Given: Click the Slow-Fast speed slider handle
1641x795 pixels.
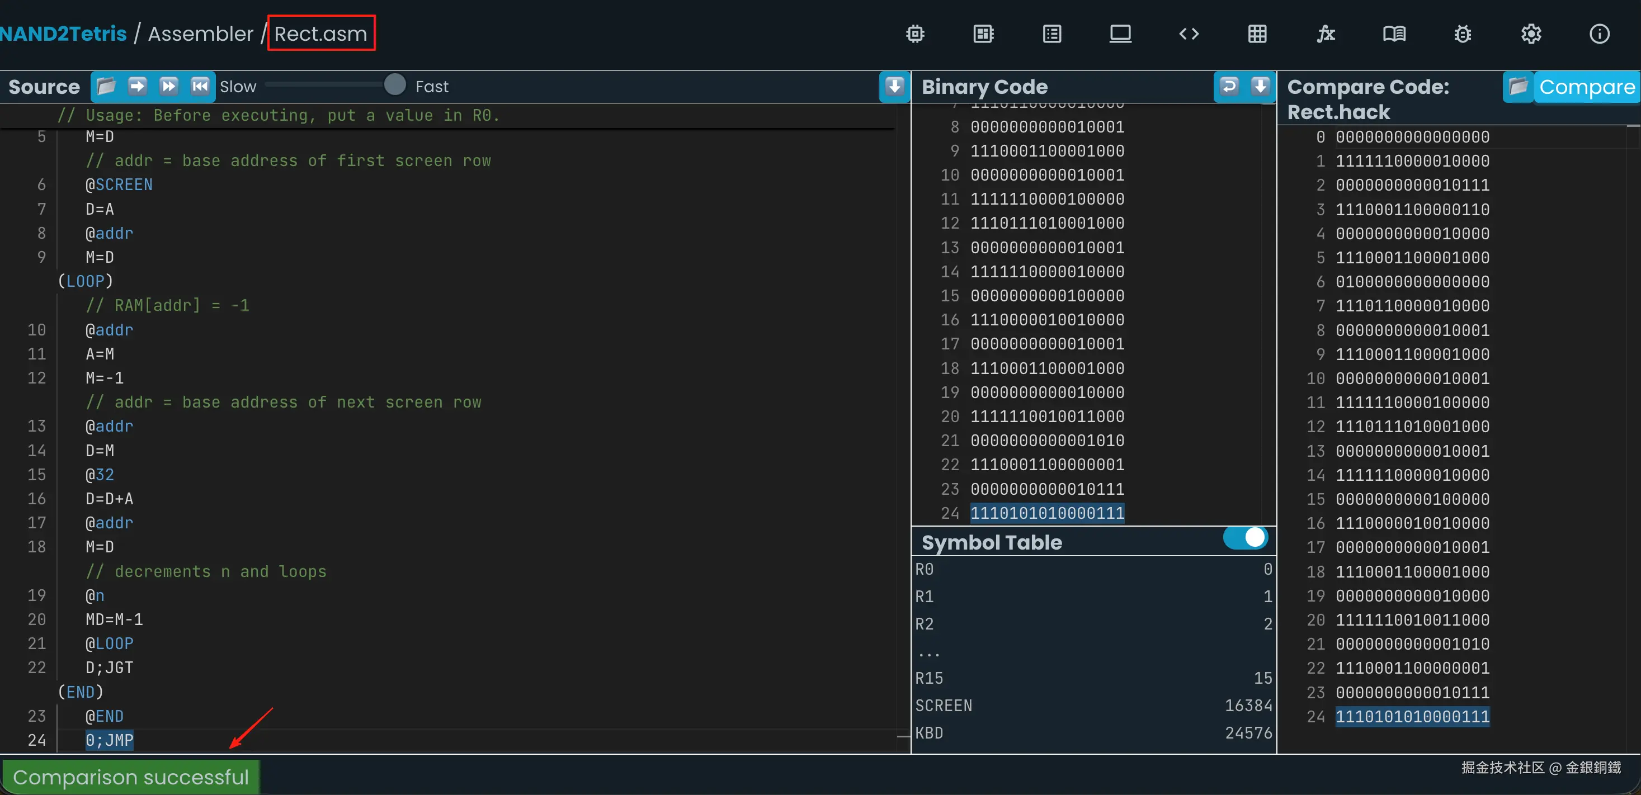Looking at the screenshot, I should click(x=395, y=85).
